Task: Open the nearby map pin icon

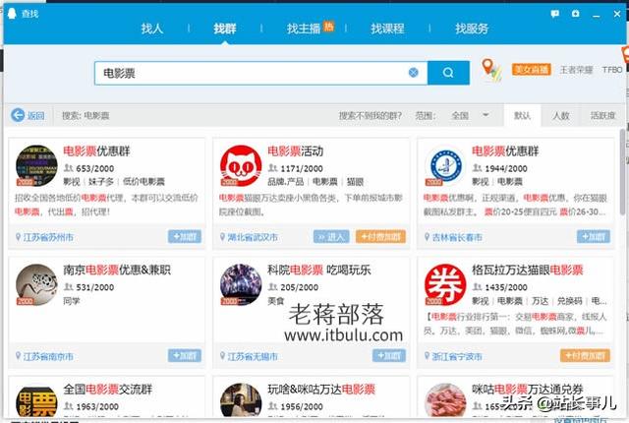Action: tap(491, 70)
